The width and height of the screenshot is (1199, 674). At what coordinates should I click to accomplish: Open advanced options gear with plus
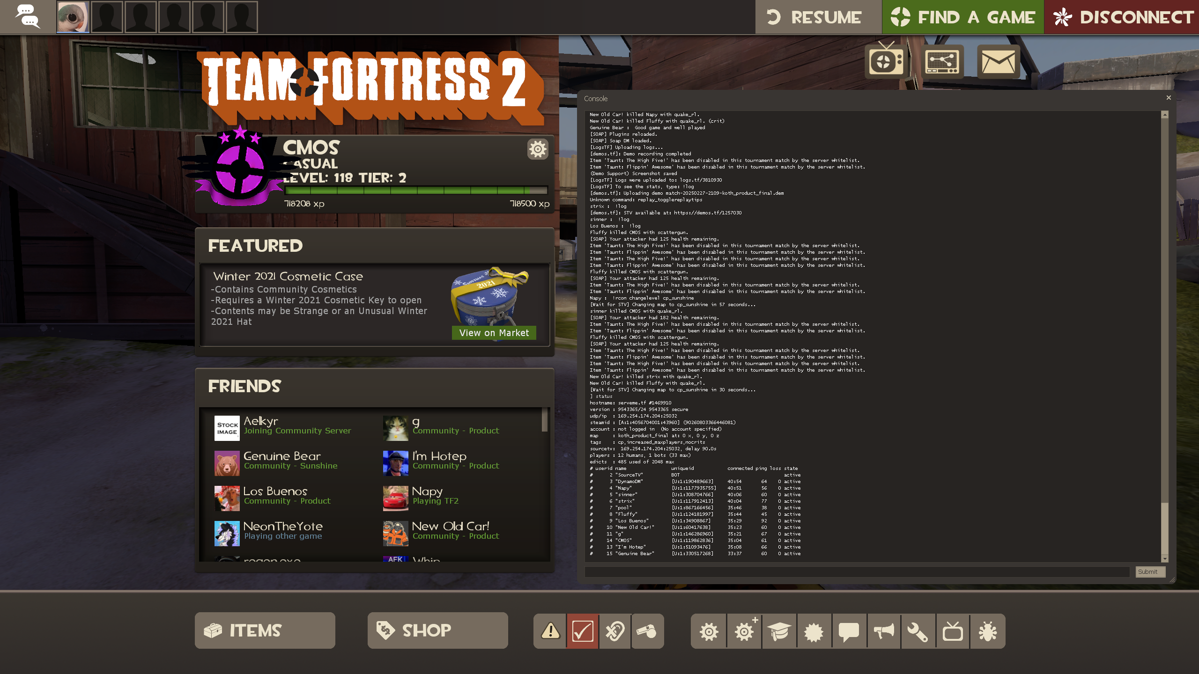[744, 631]
